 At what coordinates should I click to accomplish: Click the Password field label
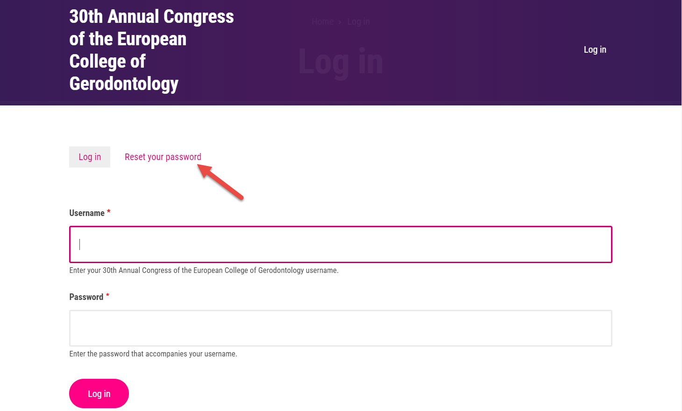tap(86, 297)
